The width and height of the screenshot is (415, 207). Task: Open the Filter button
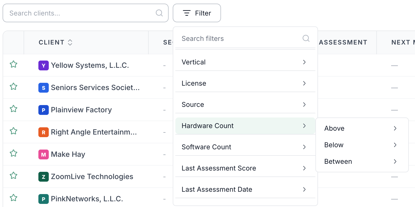pyautogui.click(x=197, y=13)
